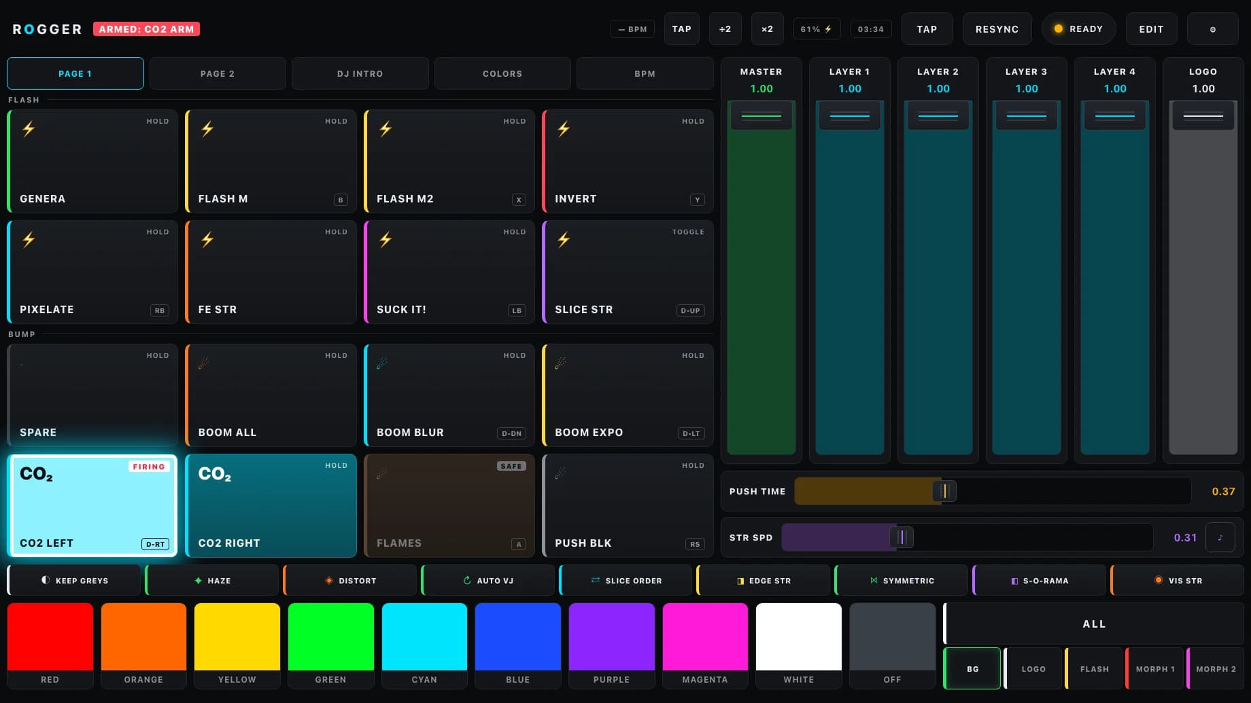Select the ORANGE color swatch
This screenshot has width=1251, height=703.
click(143, 645)
